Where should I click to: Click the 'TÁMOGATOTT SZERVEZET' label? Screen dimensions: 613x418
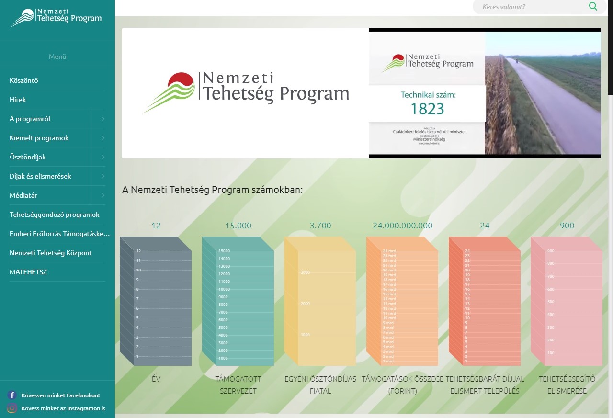tap(238, 385)
